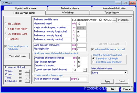This screenshot has width=137, height=93.
Task: Click the Mean wind speed value field
Action: (x=81, y=24)
